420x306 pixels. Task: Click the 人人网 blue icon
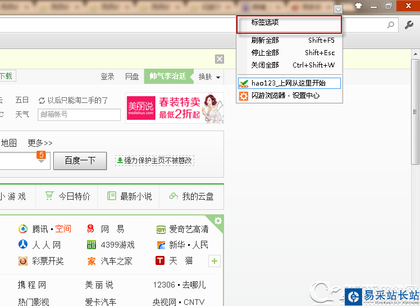tap(23, 245)
